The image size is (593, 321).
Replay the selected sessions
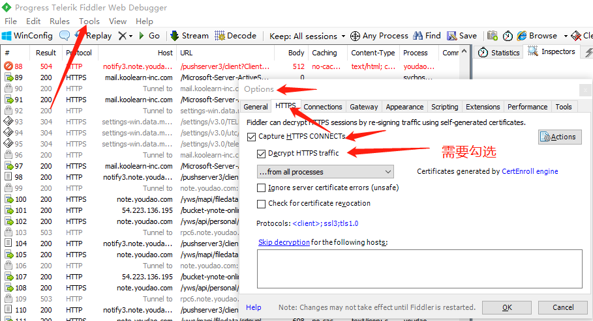(x=93, y=36)
